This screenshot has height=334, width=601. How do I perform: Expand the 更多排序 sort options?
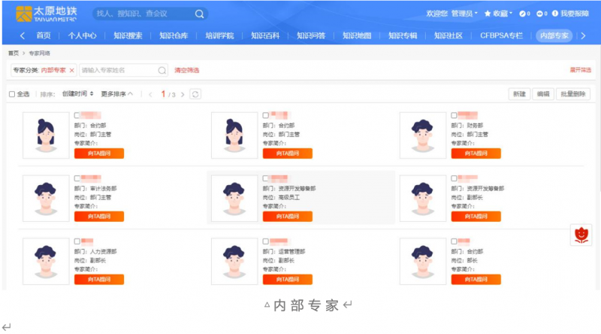(116, 94)
